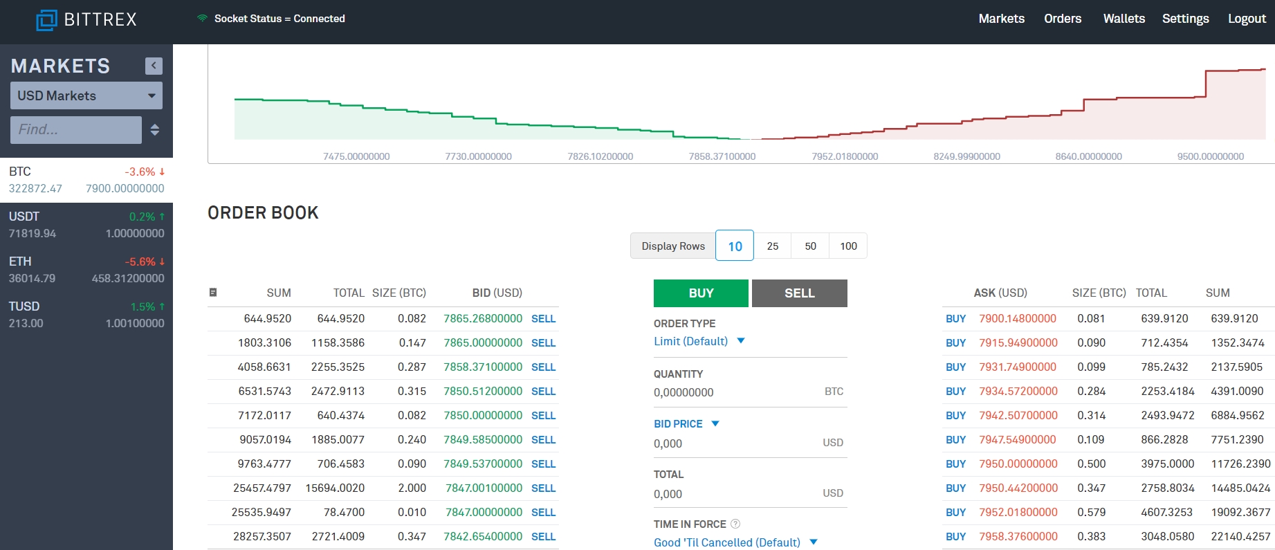Click the Quantity BTC input field
The height and width of the screenshot is (550, 1275).
(x=750, y=392)
